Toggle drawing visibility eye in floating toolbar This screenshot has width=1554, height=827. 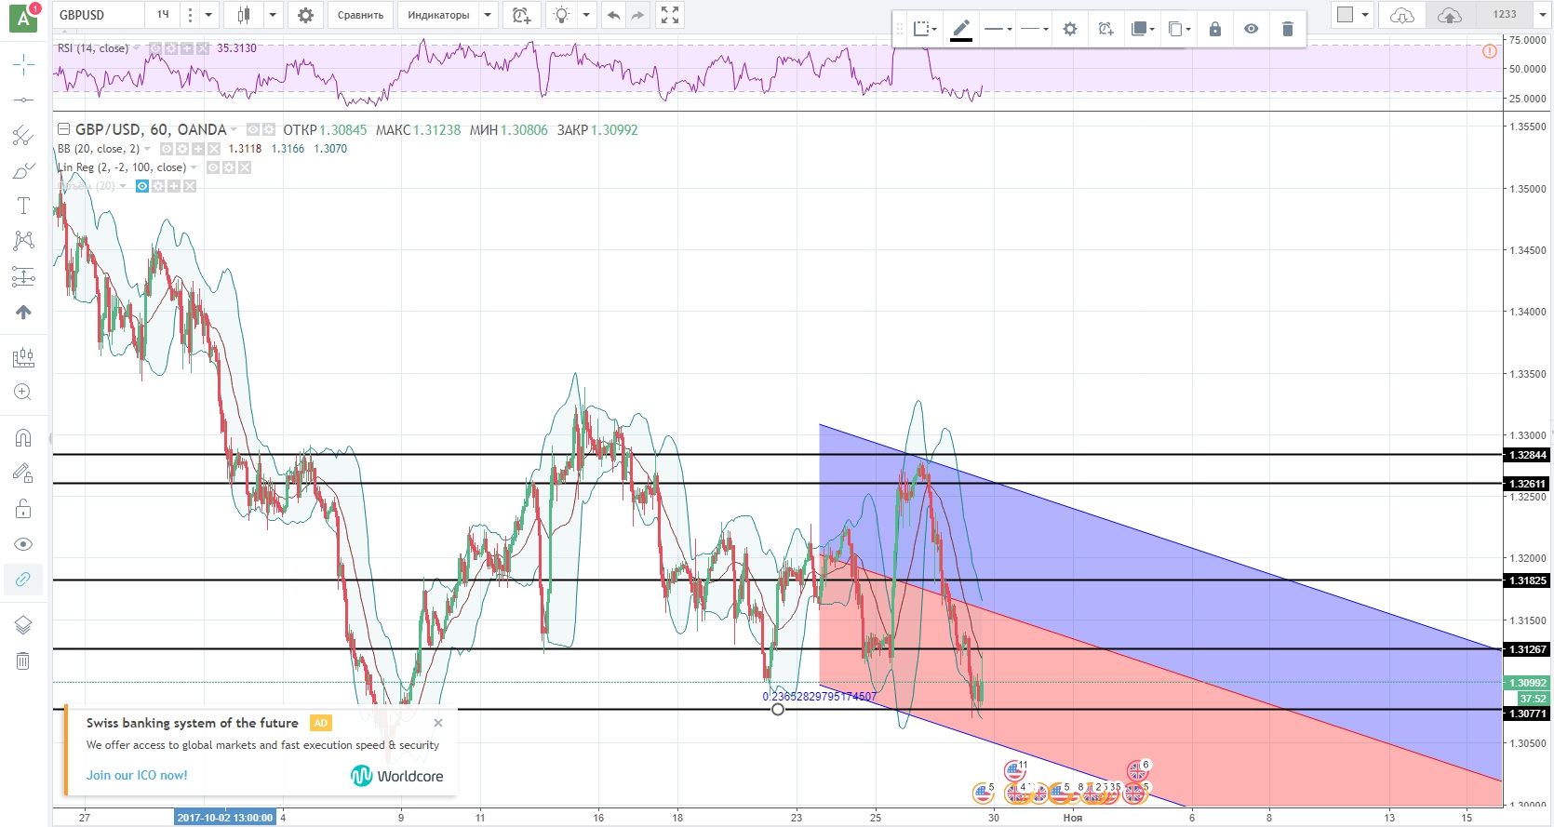(x=1252, y=29)
